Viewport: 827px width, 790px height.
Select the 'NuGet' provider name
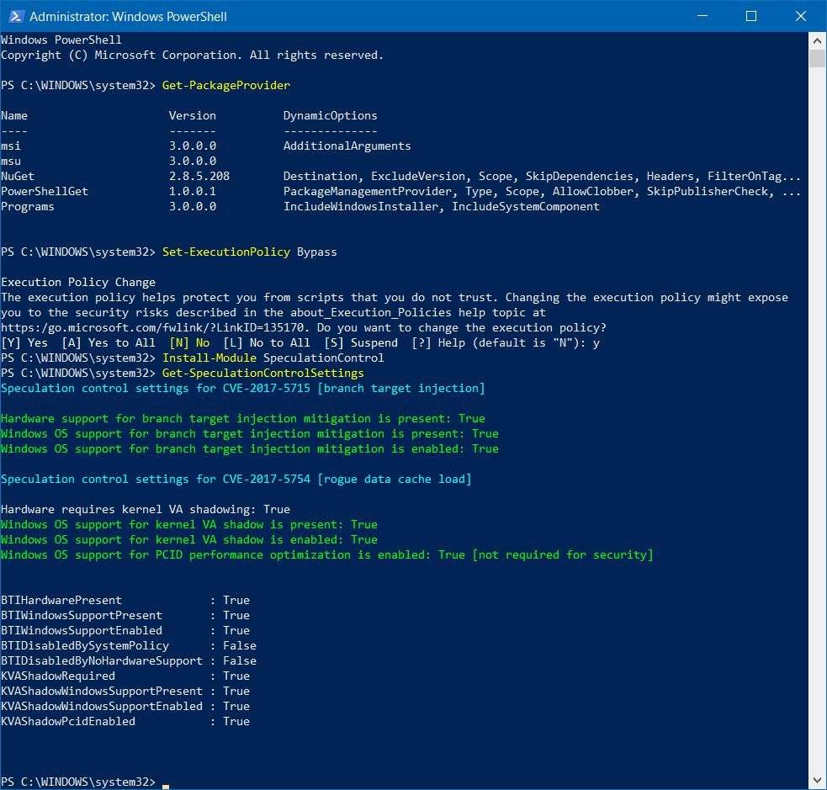18,176
